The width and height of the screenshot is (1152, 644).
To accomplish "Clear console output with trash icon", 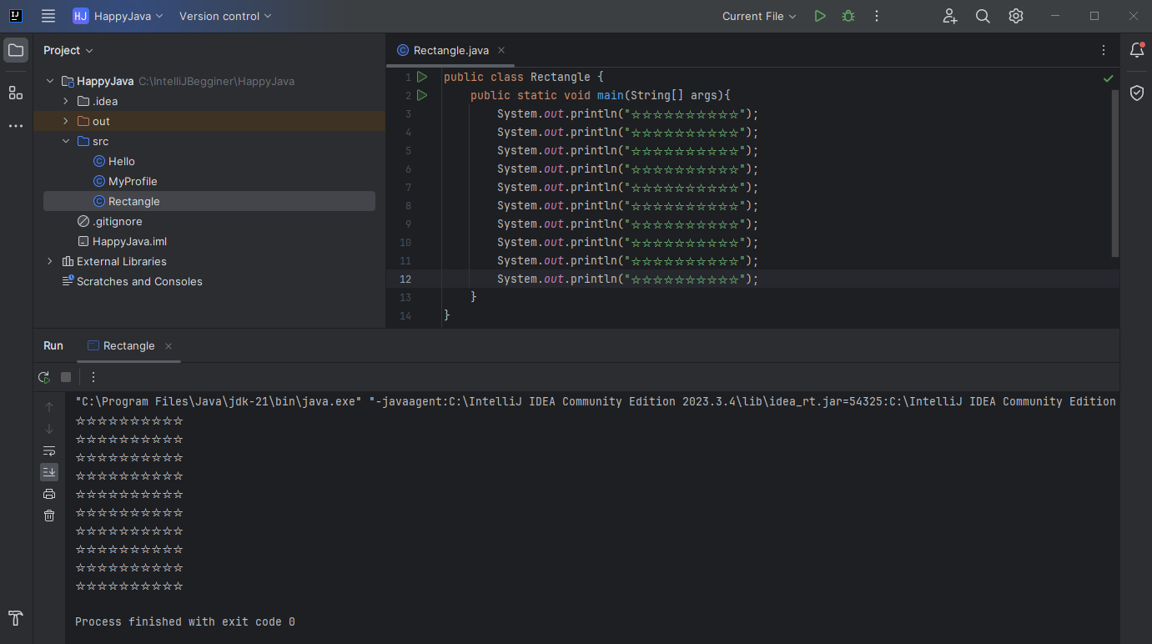I will 49,516.
